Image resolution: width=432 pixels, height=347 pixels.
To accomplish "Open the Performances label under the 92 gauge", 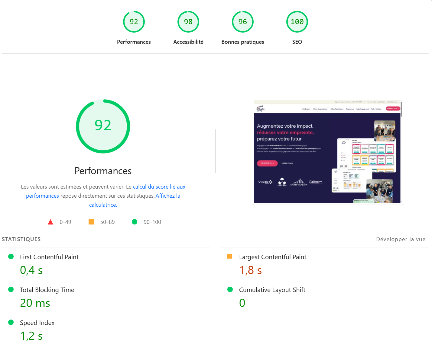I will coord(134,42).
